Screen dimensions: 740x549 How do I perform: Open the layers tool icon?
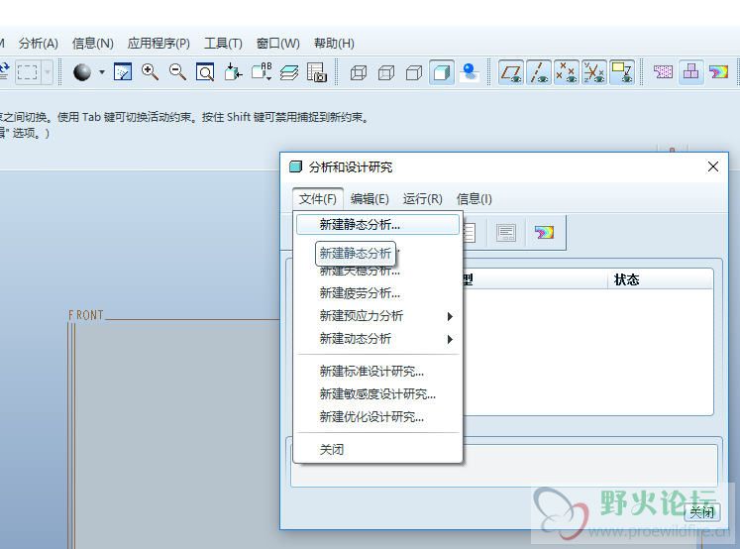point(289,72)
